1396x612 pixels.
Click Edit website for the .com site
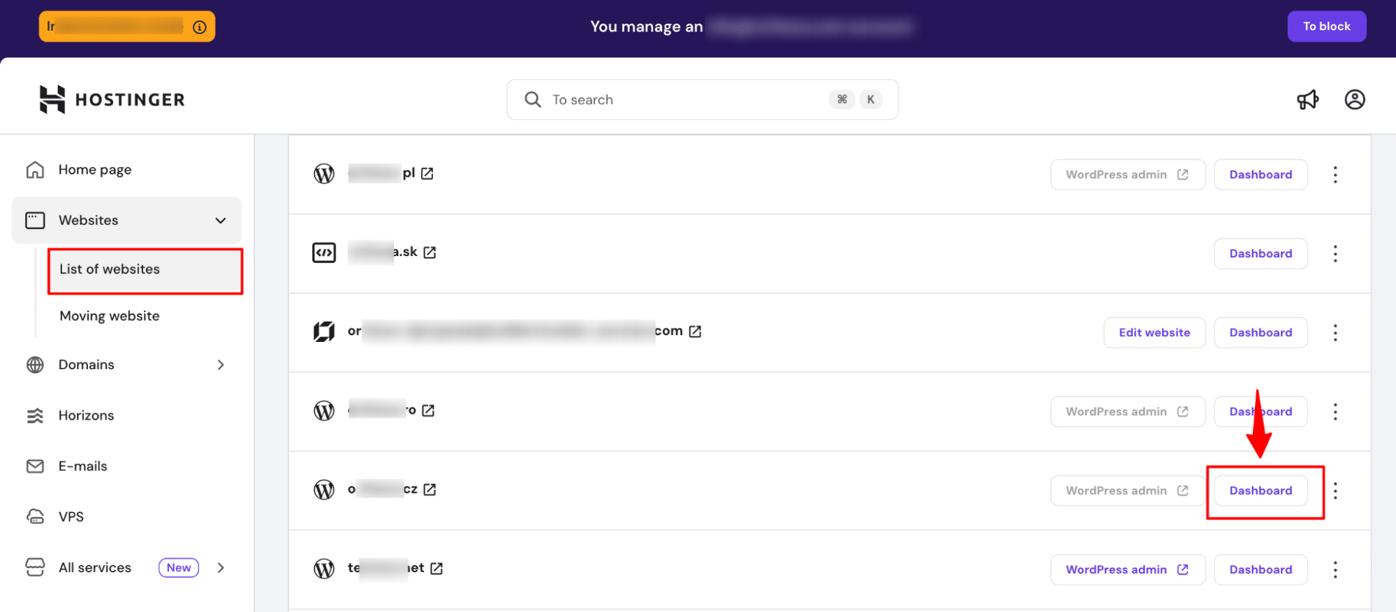[1154, 332]
